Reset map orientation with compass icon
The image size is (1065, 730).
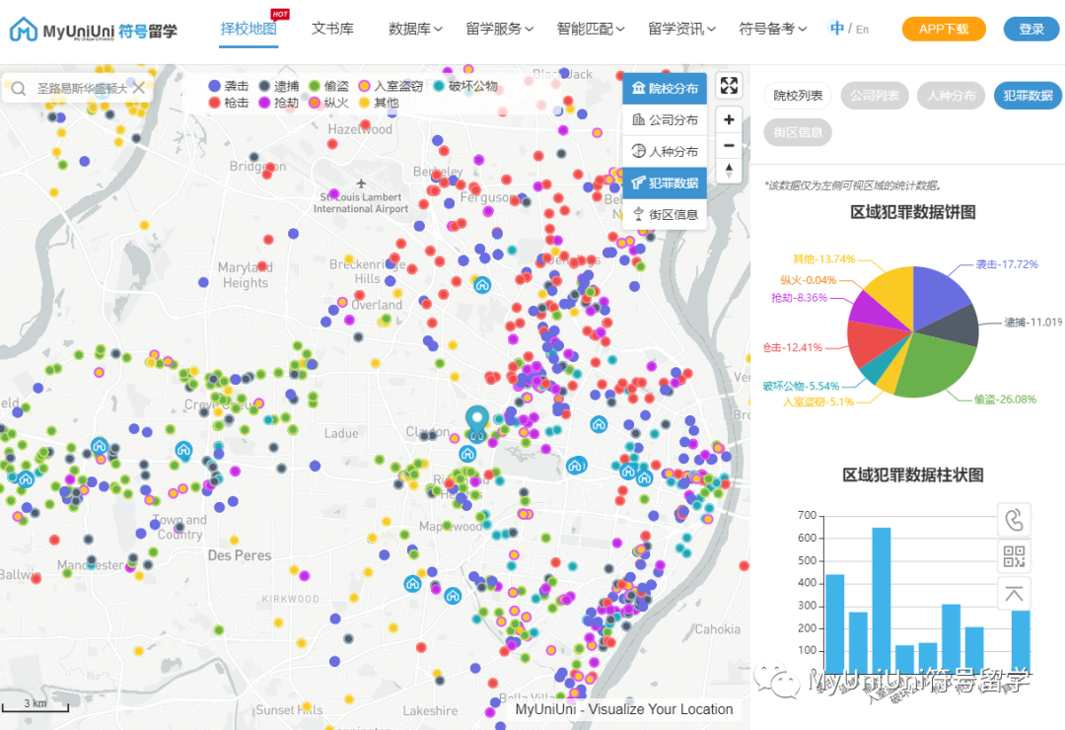[729, 171]
